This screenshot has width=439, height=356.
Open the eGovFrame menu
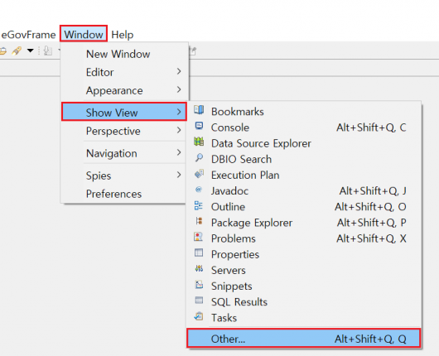(x=28, y=35)
